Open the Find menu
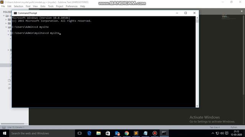 [x=28, y=6]
